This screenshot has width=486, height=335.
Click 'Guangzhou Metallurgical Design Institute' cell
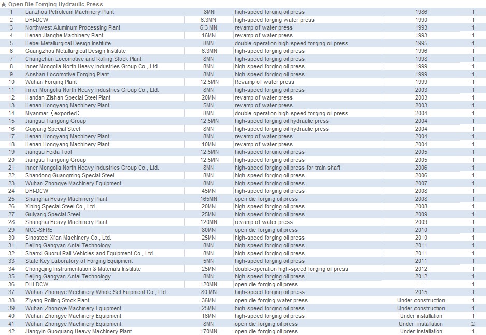[76, 51]
